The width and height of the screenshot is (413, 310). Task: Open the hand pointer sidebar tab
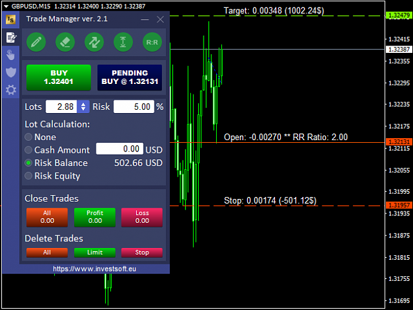click(11, 55)
